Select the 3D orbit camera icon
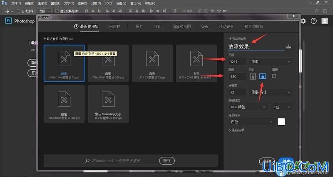 (x=200, y=11)
